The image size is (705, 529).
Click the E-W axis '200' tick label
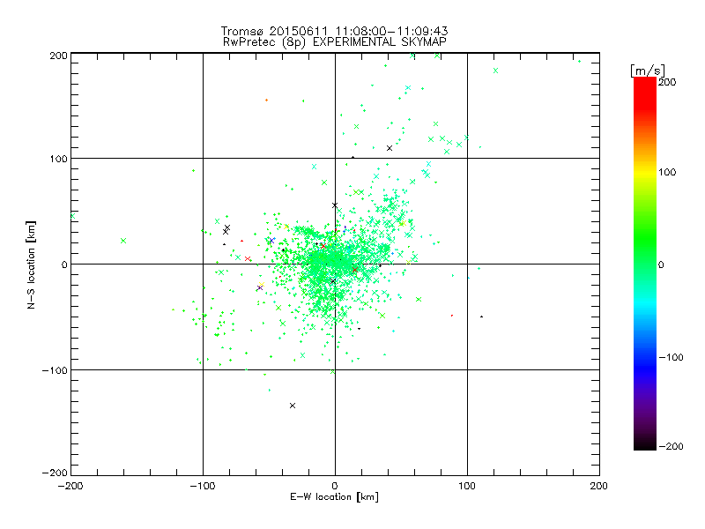(x=599, y=486)
